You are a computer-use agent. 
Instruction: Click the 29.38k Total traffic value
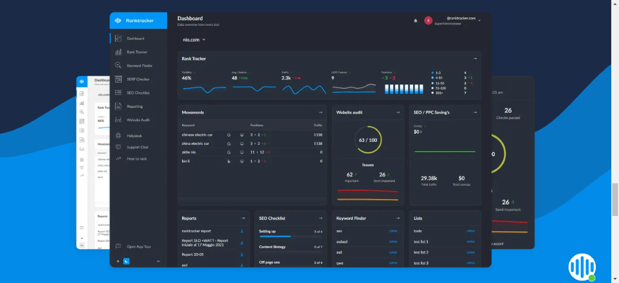pos(429,178)
